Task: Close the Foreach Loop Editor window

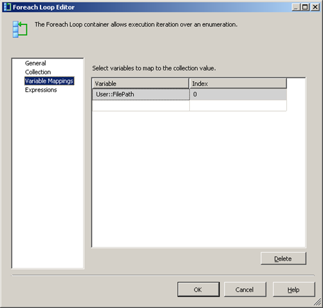Action: tap(315, 7)
